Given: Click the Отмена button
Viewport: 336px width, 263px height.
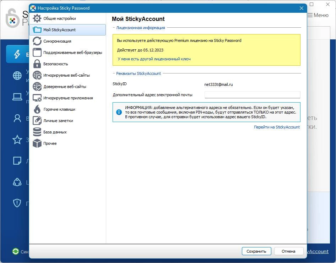Looking at the screenshot, I should point(289,251).
